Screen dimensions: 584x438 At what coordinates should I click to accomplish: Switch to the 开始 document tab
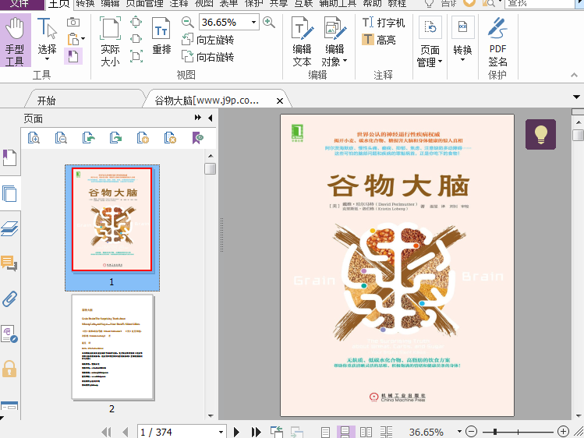46,101
